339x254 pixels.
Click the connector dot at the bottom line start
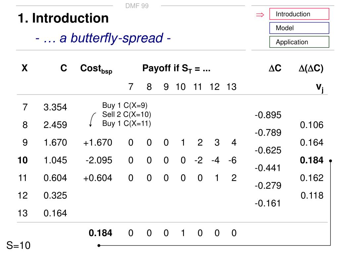99,245
